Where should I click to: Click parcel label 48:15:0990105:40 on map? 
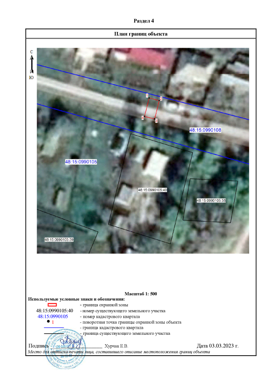153,190
